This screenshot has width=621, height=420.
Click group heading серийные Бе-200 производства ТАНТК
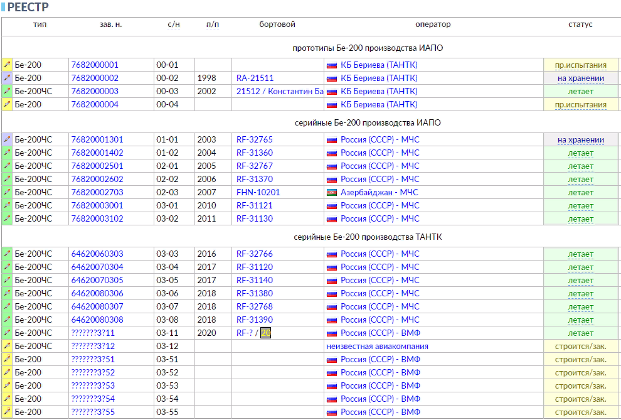click(x=368, y=237)
